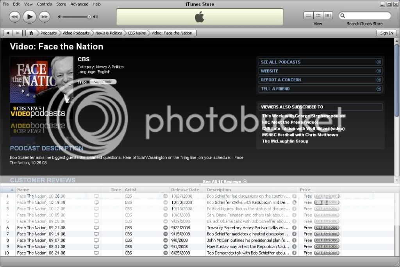
Task: Sort by the Description column header
Action: [252, 190]
